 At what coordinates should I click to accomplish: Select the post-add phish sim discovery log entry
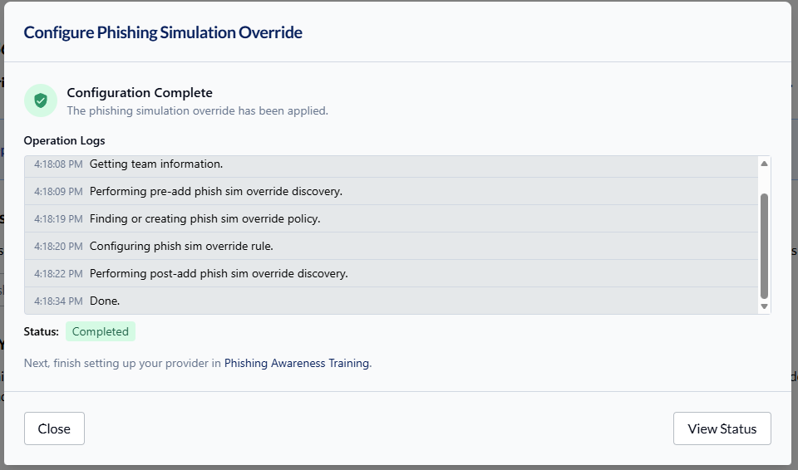[x=219, y=273]
